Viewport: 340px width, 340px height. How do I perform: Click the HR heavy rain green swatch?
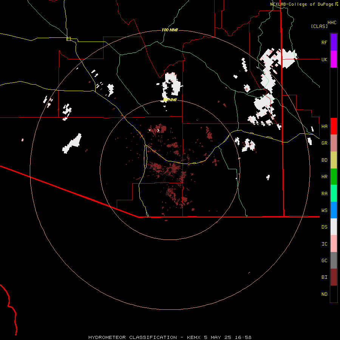tap(334, 177)
